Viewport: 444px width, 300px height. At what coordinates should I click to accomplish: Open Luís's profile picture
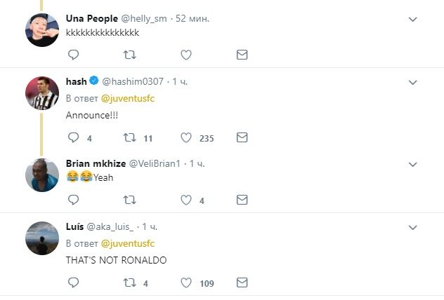41,238
